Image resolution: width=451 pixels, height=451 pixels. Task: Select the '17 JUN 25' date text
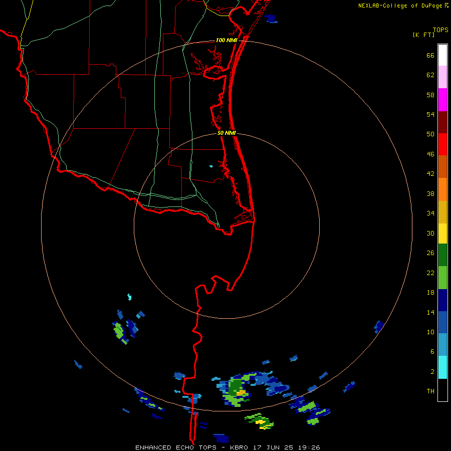click(273, 447)
